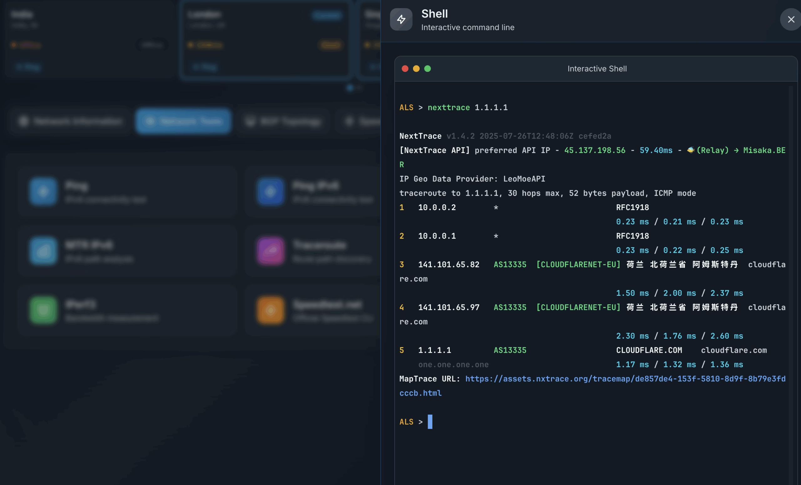801x485 pixels.
Task: Click the "(Relay)" text
Action: pos(712,150)
